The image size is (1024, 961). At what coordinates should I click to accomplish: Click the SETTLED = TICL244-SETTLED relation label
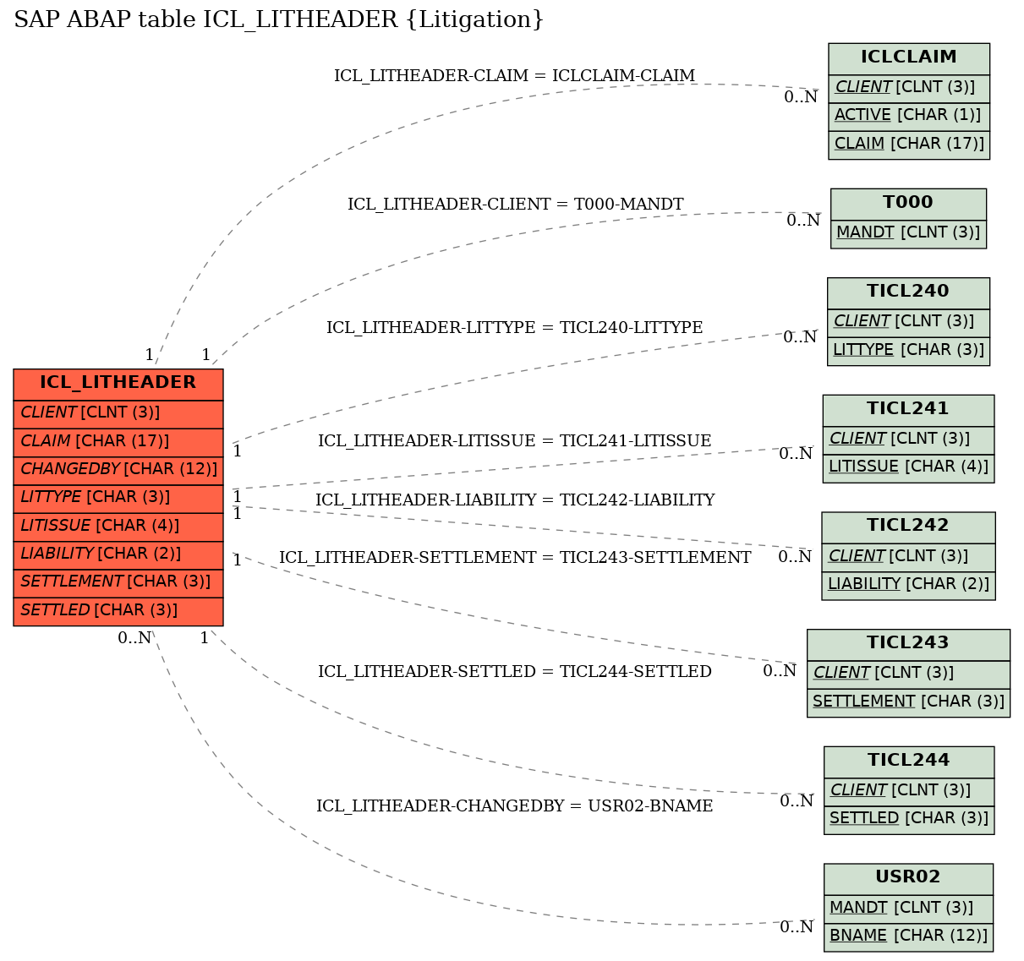tap(514, 672)
